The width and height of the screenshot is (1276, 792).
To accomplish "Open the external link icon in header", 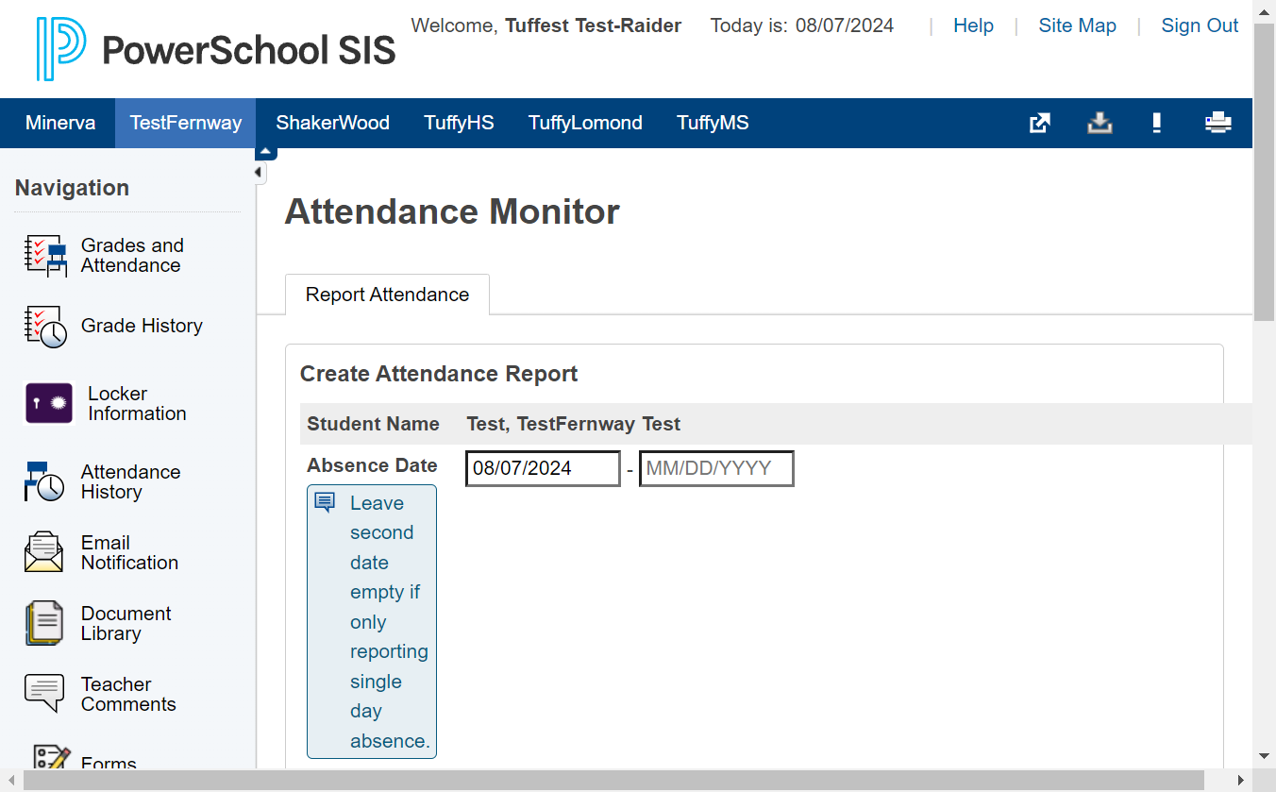I will [x=1040, y=123].
